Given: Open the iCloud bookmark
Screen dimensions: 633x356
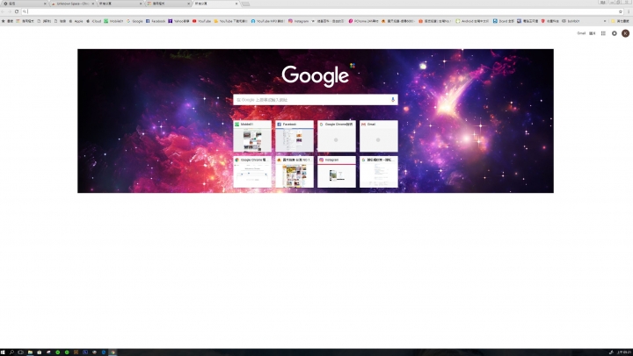Looking at the screenshot, I should 94,21.
